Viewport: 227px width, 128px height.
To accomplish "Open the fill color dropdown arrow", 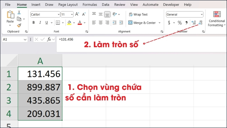I will (x=74, y=23).
